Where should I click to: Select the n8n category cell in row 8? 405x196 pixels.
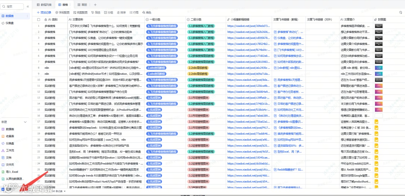click(54, 68)
